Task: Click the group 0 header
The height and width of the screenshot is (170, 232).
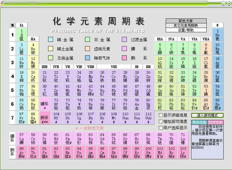Action: click(x=218, y=25)
